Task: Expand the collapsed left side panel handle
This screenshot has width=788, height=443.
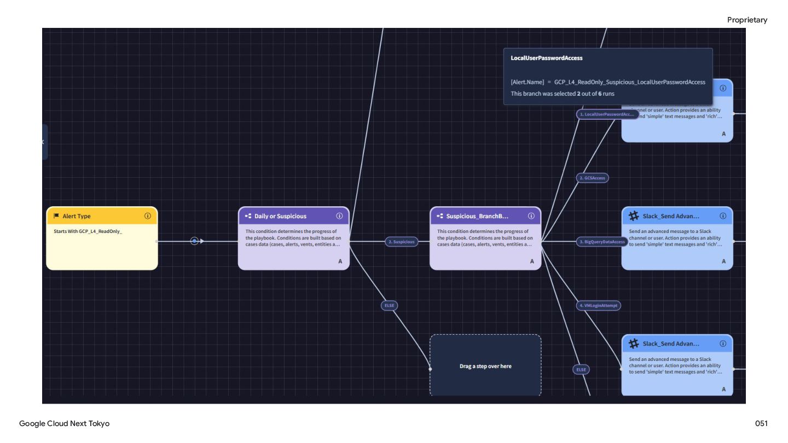Action: tap(44, 142)
